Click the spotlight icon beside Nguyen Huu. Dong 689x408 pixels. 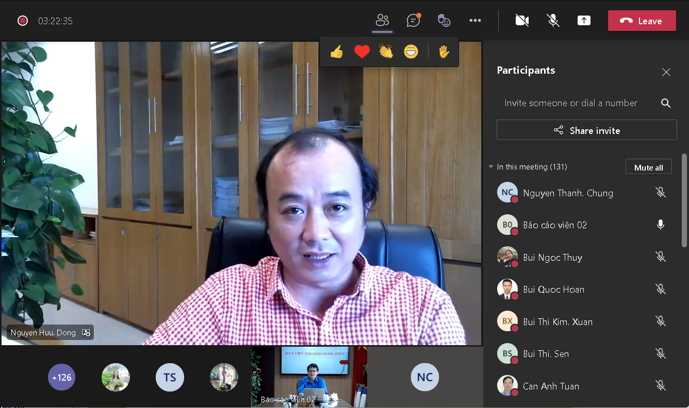coord(86,333)
